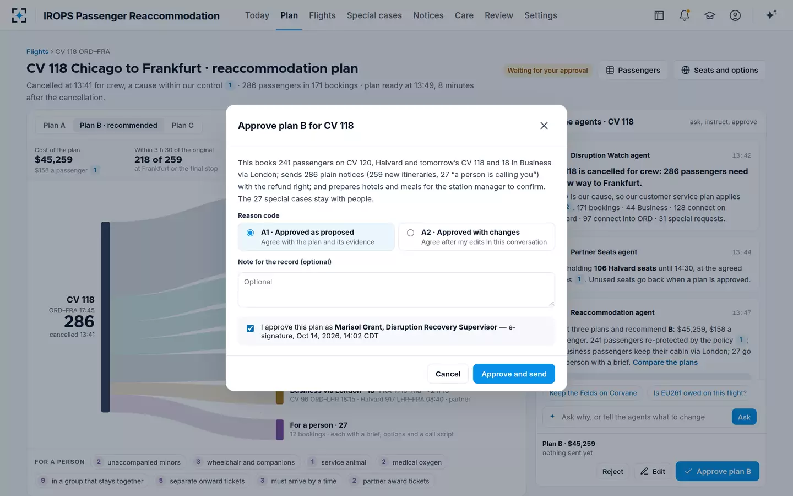
Task: Open Compare the plans link
Action: coord(665,362)
